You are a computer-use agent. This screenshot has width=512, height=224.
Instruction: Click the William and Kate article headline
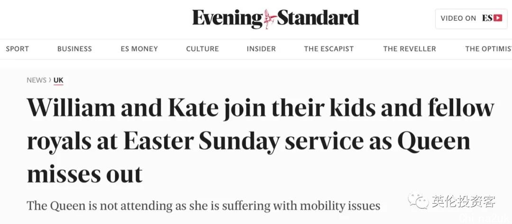coord(261,141)
